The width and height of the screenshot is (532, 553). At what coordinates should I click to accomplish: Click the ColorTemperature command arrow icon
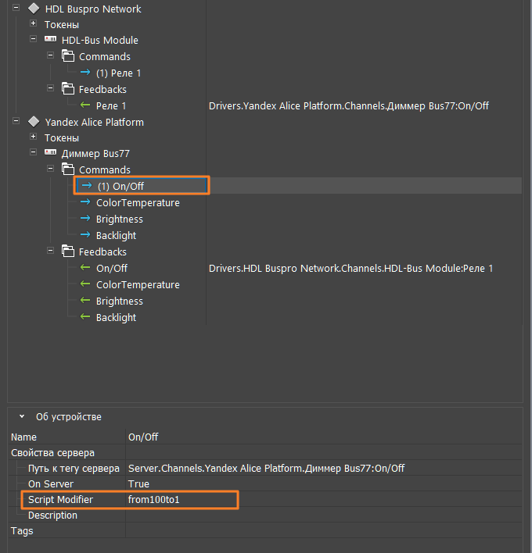point(85,202)
